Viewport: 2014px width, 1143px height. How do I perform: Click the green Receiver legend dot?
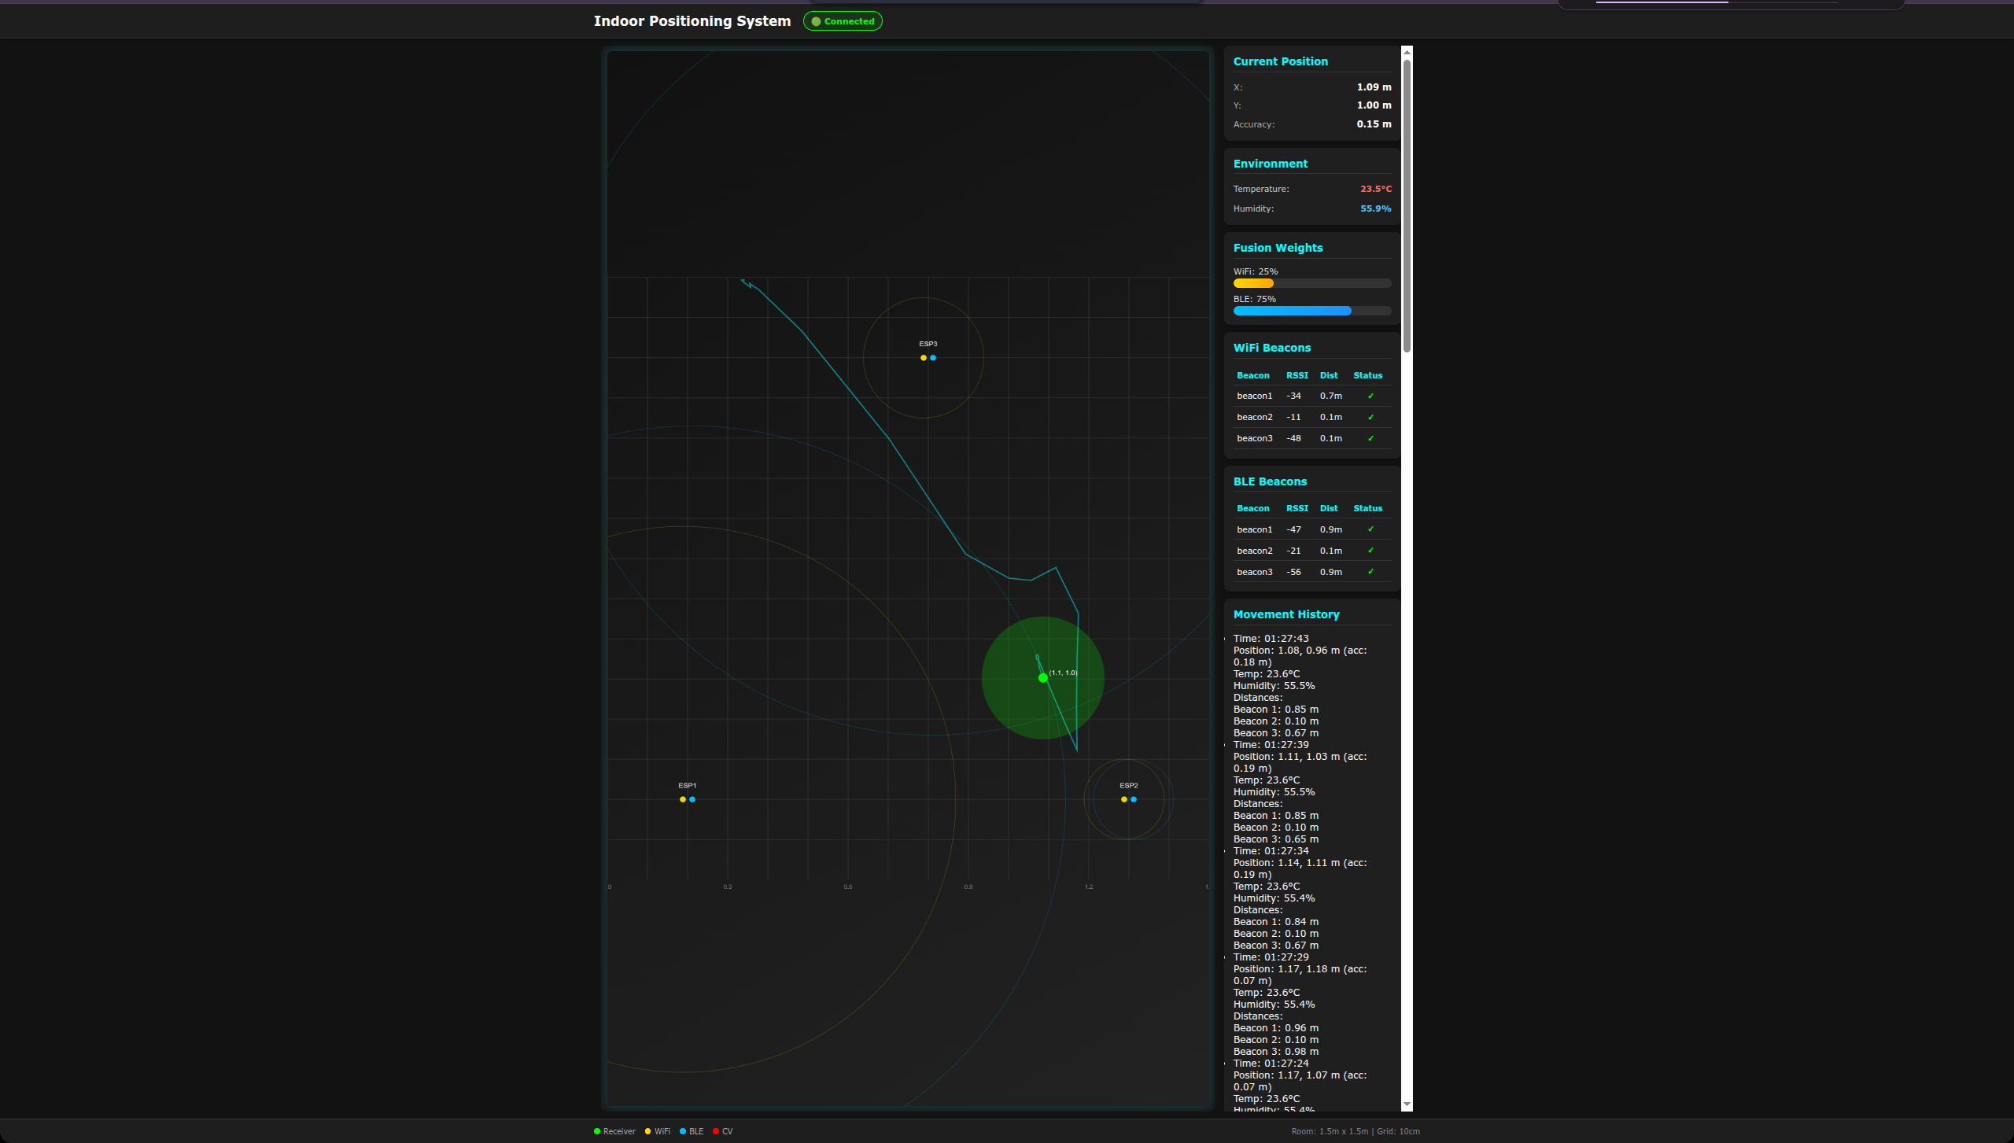[x=597, y=1131]
